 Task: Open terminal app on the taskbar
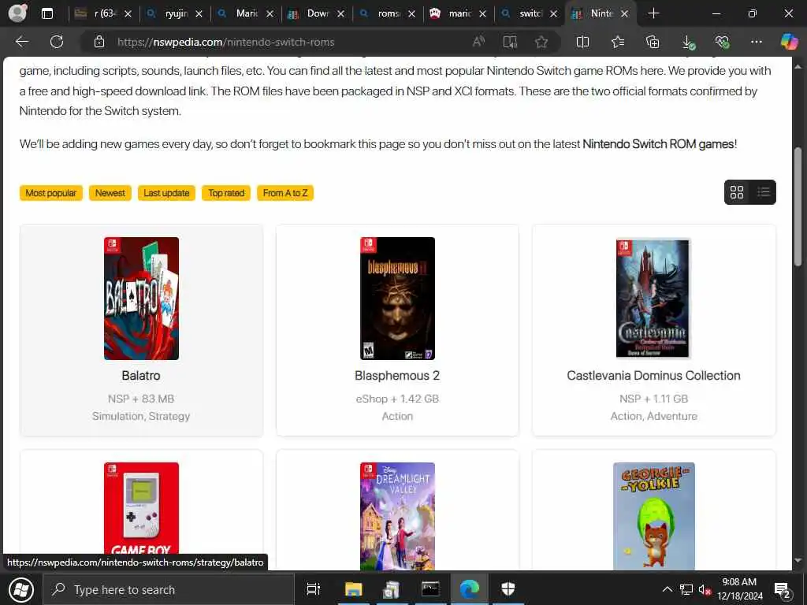[x=430, y=589]
